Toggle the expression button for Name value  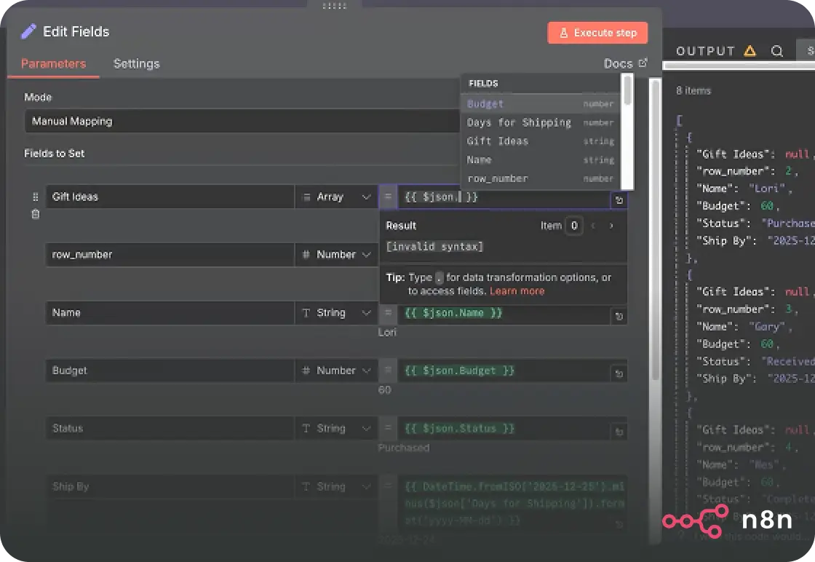(x=388, y=312)
